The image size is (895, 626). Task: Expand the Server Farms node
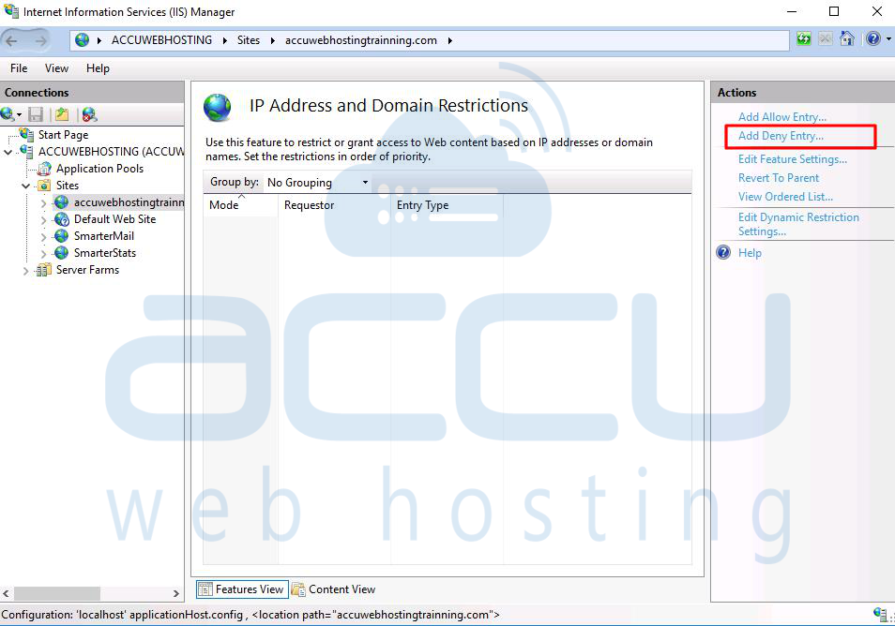[25, 271]
